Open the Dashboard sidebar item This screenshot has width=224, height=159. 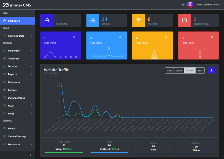[x=17, y=21]
